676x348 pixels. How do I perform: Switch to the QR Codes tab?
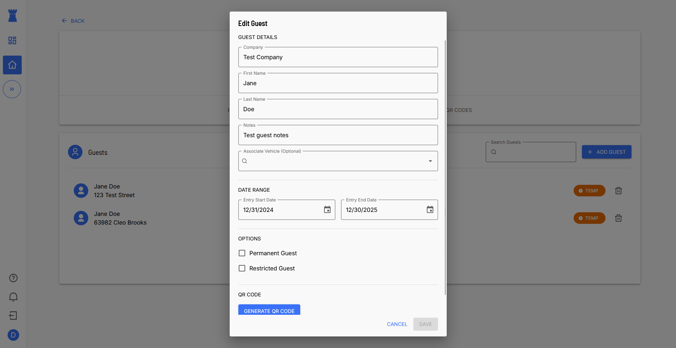click(459, 110)
